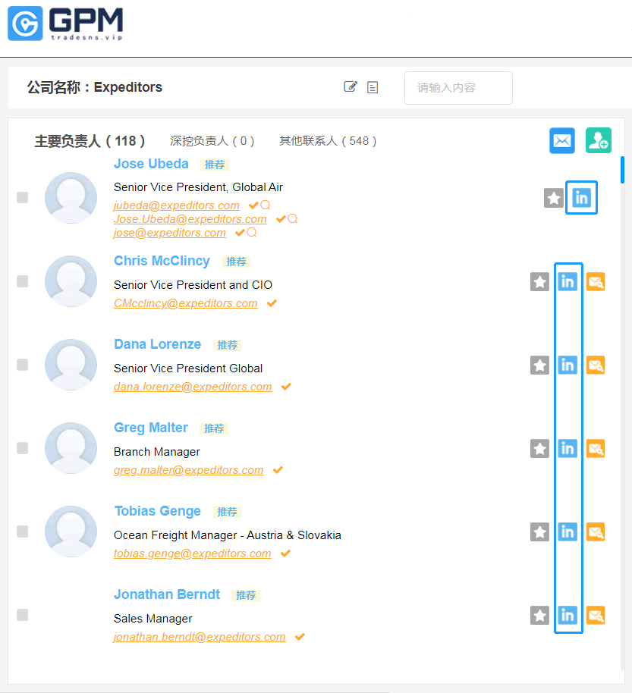This screenshot has height=693, width=632.
Task: Click the orange mail search icon for Chris McClincy
Action: [x=596, y=281]
